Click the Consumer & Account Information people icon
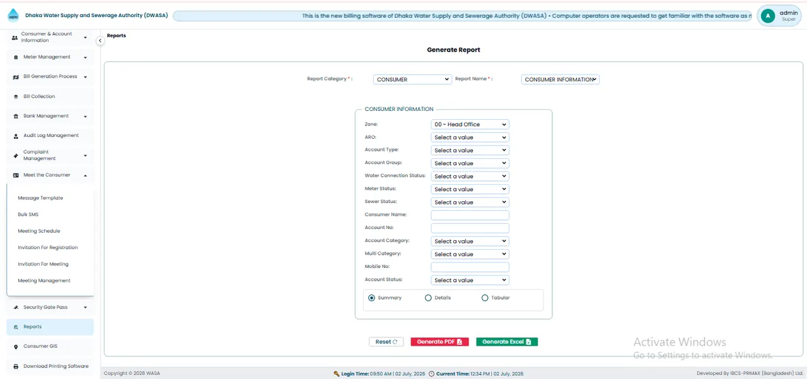 click(x=15, y=38)
